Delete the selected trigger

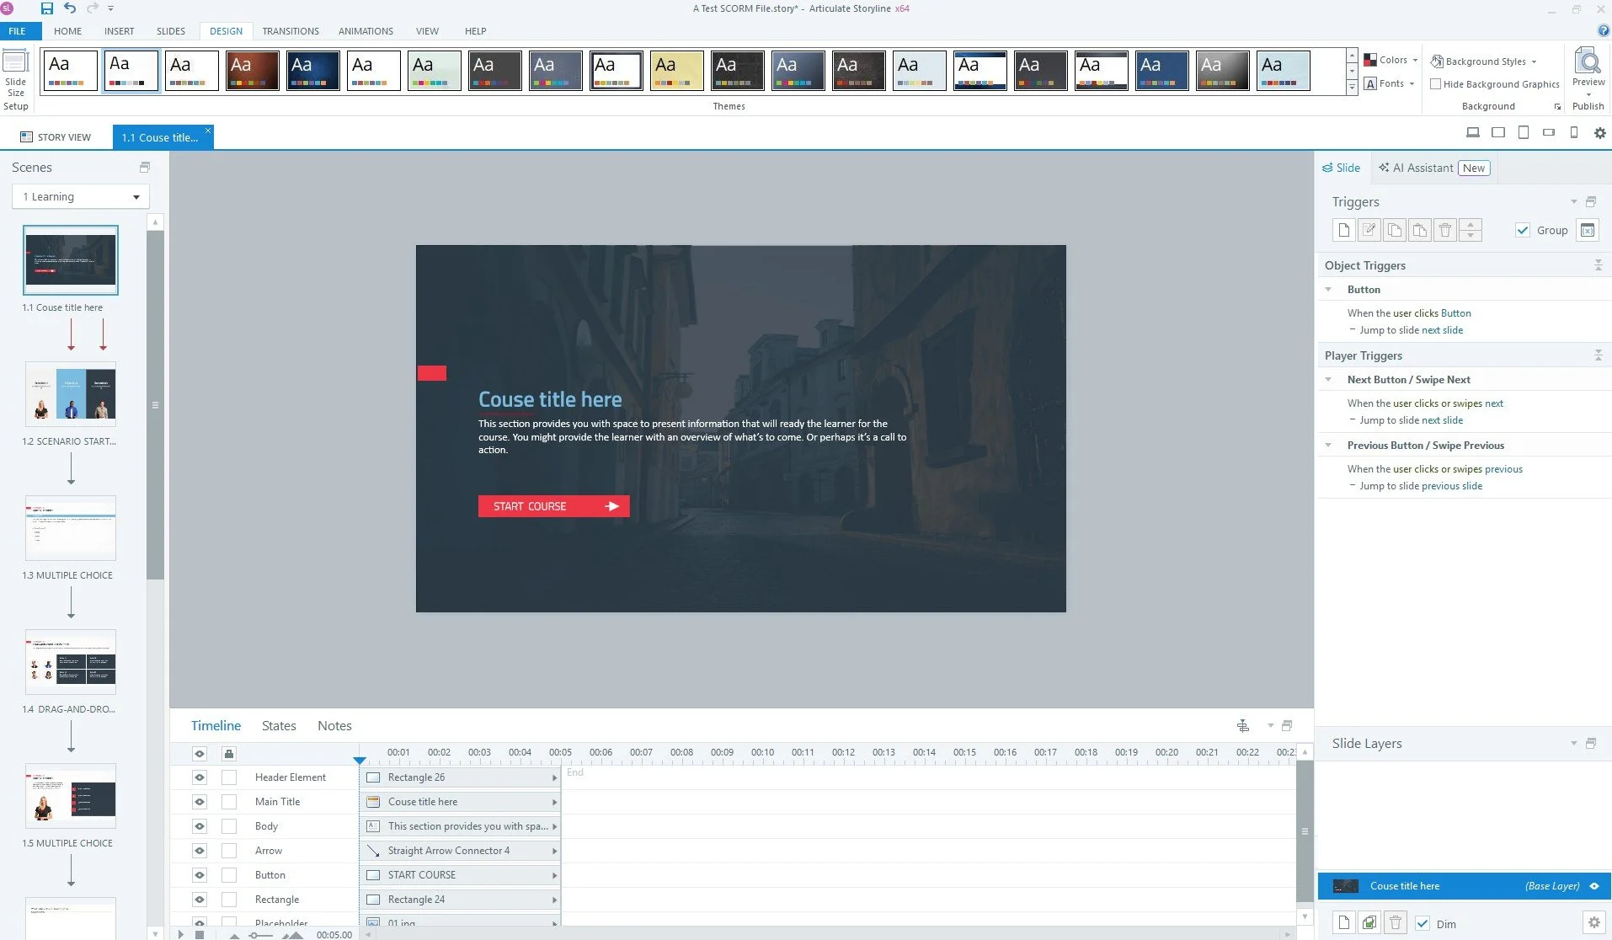1445,230
